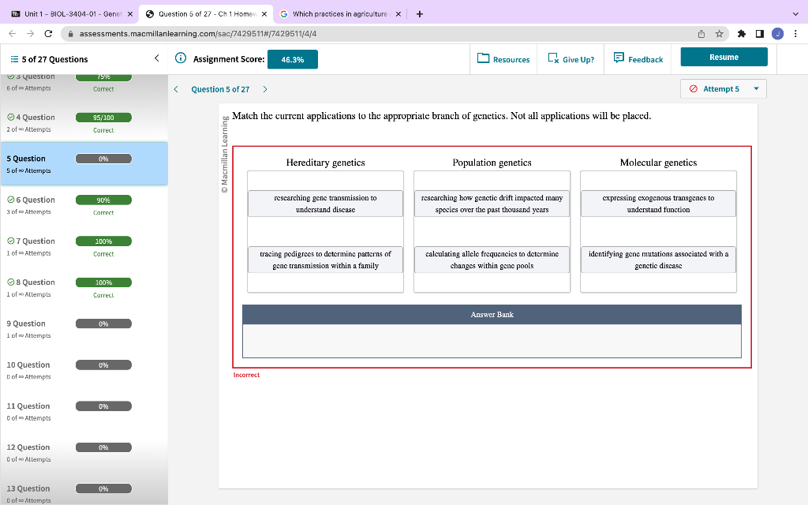Collapse the questions sidebar with the left chevron
This screenshot has height=505, width=808.
pyautogui.click(x=155, y=58)
